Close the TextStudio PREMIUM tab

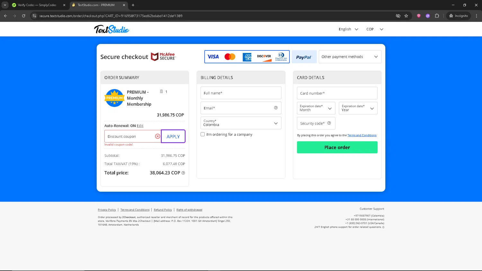pyautogui.click(x=124, y=5)
